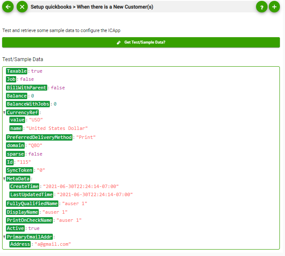Select the Active key tag
Image resolution: width=285 pixels, height=256 pixels.
pos(15,228)
